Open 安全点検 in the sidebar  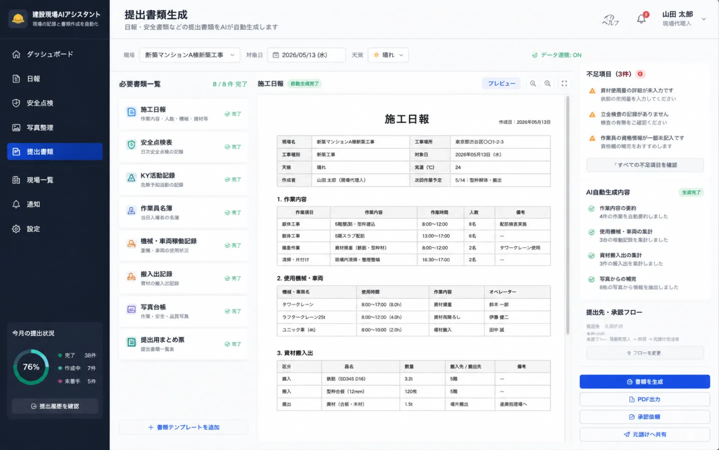coord(55,103)
